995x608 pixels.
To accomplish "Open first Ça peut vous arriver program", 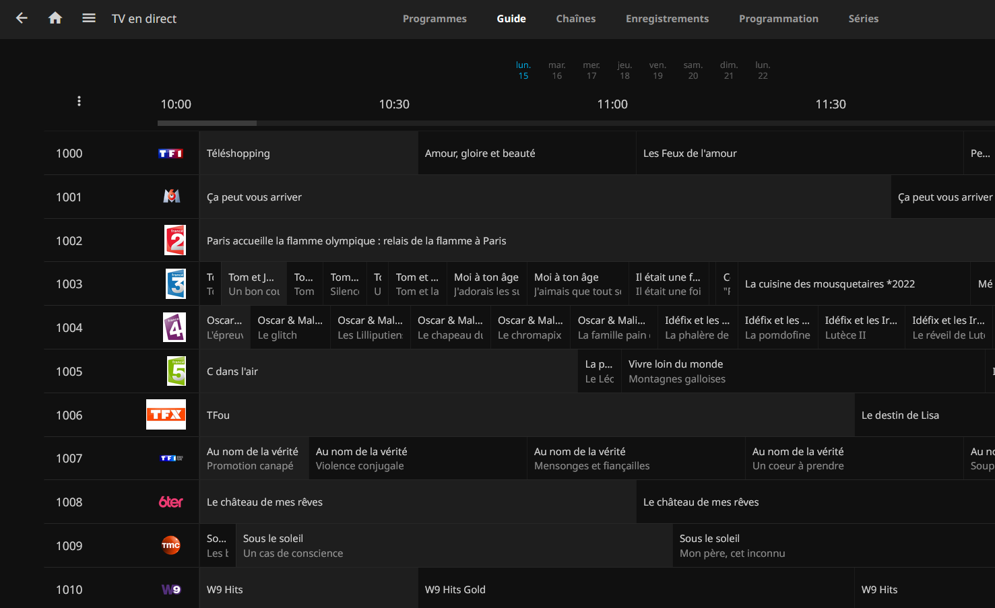I will tap(545, 197).
